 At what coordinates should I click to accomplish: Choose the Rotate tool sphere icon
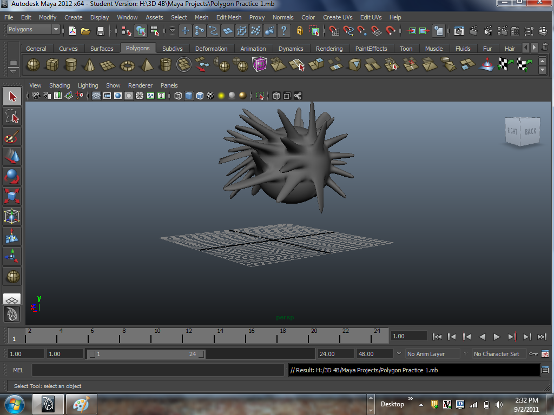tap(12, 177)
